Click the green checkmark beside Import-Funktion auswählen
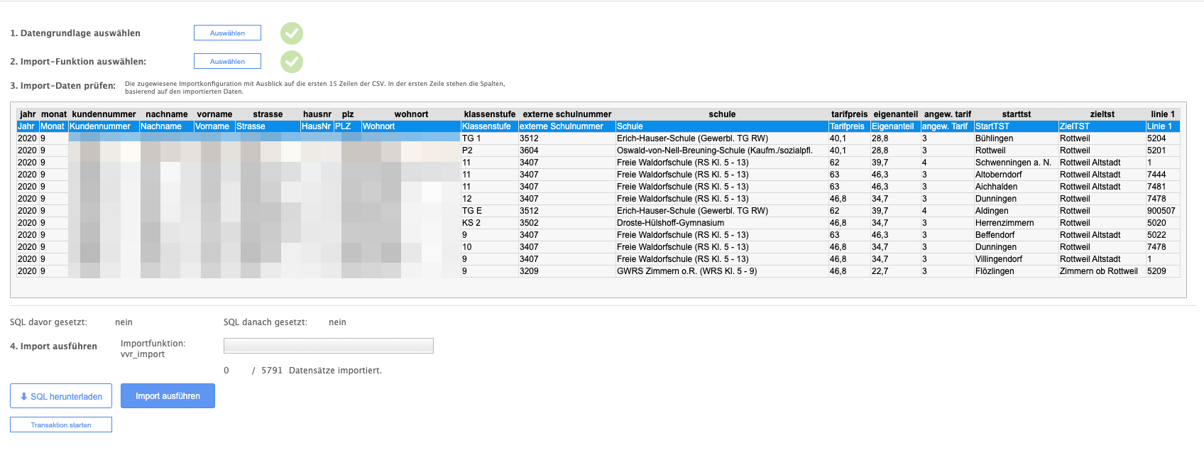 (291, 62)
